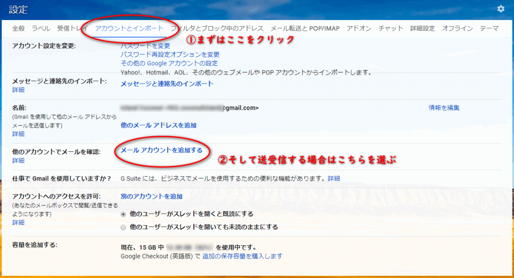Open the settings gear icon
This screenshot has height=278, width=514.
[500, 9]
